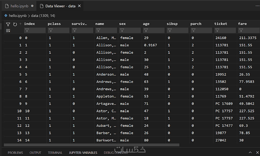
Task: Sort by the pclass column header
Action: pos(54,24)
